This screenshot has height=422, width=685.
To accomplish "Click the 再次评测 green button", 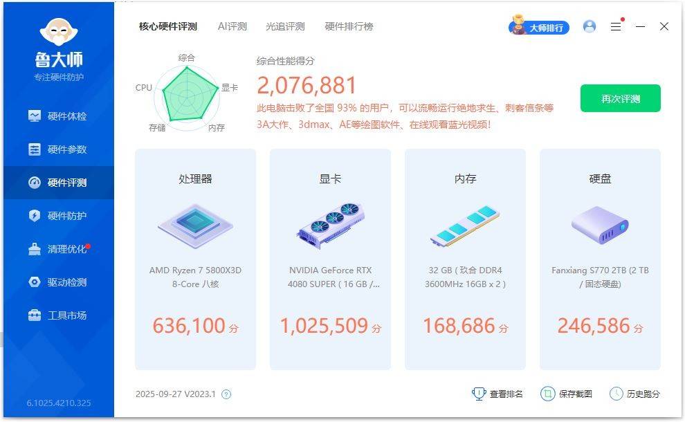I will point(620,99).
